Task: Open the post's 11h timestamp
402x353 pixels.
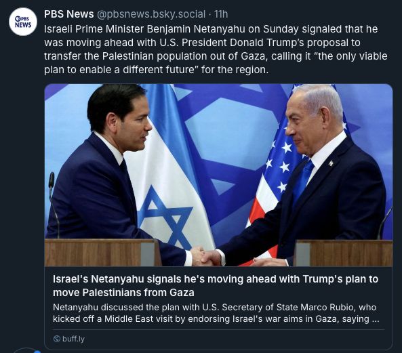Action: pos(221,14)
